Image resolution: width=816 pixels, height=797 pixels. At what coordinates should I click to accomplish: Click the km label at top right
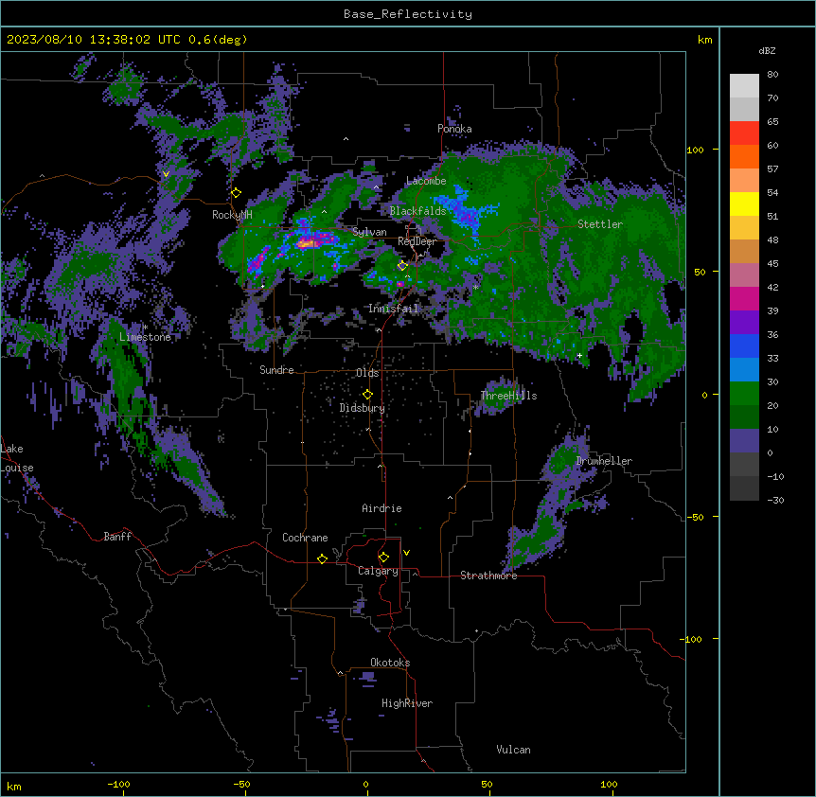point(705,40)
